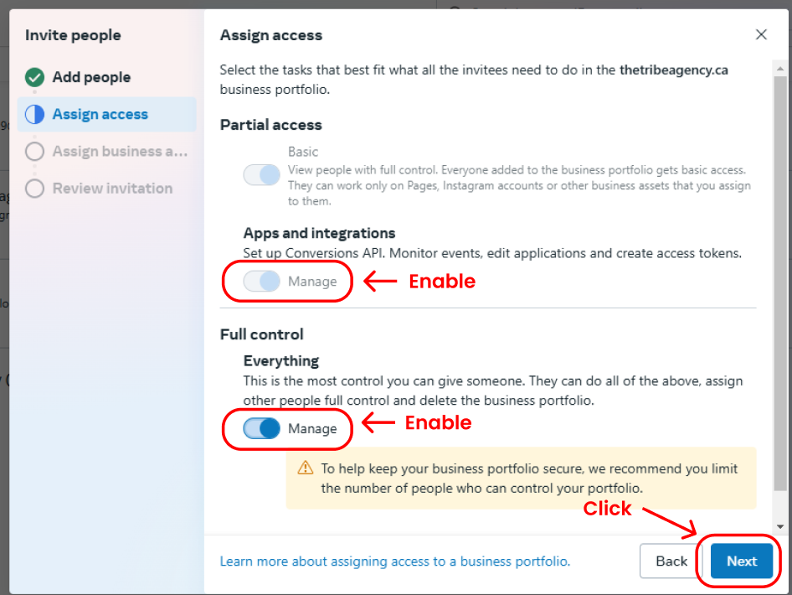This screenshot has height=595, width=792.
Task: Open the Review invitation step
Action: [112, 189]
